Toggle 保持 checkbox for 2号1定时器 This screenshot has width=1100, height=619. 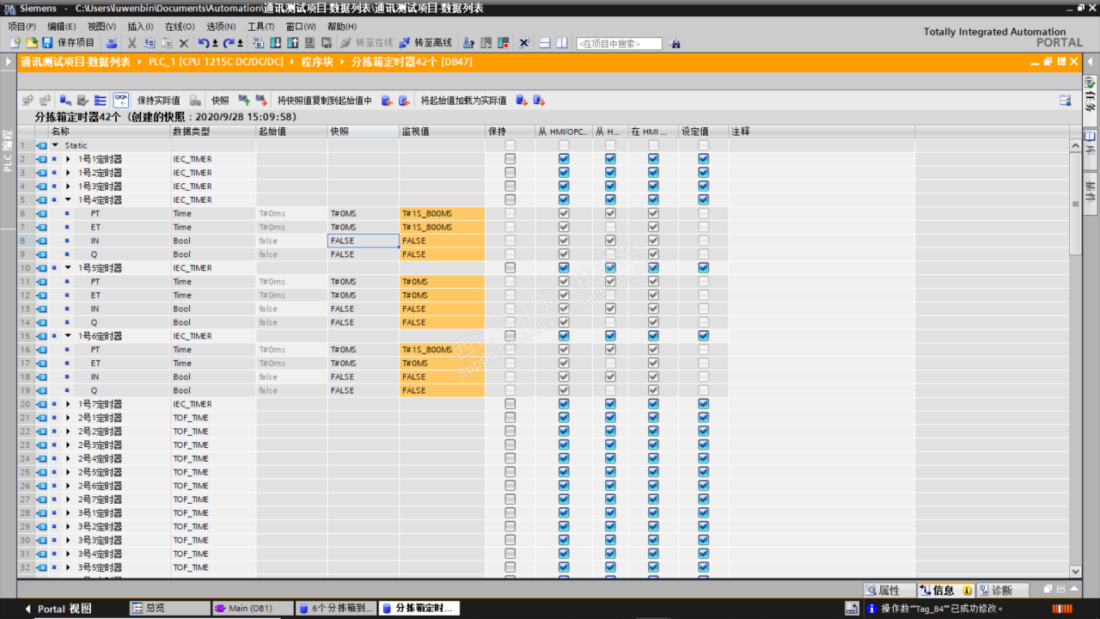(510, 418)
